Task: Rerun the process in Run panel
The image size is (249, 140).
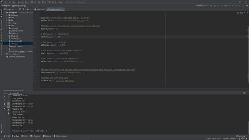Action: tap(5, 96)
